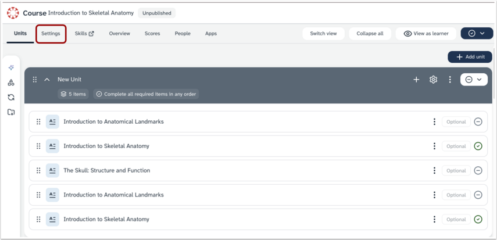
Task: Open the Apps tab
Action: click(x=211, y=33)
